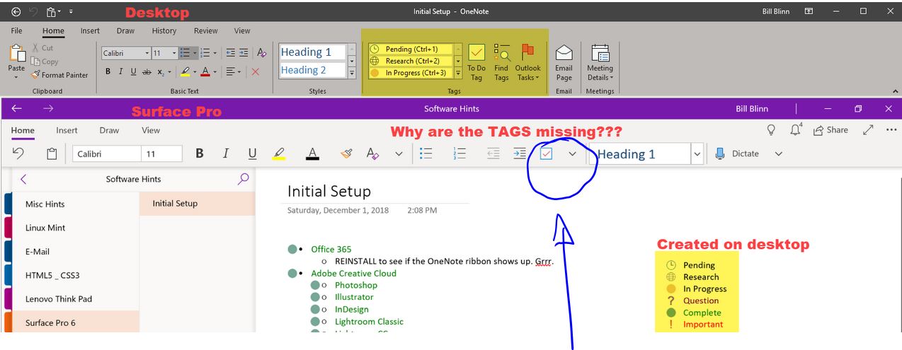Click numbered list icon in Surface Pro toolbar

point(459,153)
